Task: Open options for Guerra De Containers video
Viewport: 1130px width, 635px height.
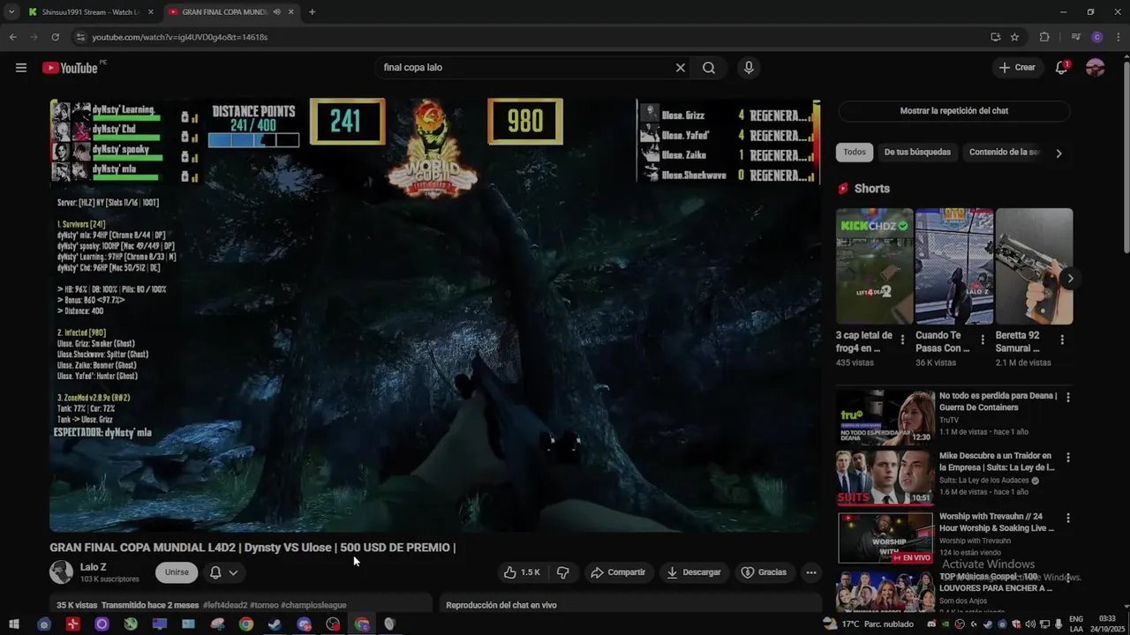Action: tap(1068, 398)
